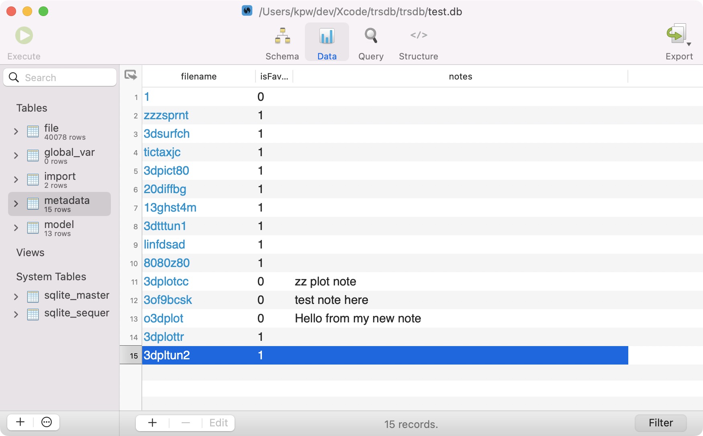Open the sidebar more-options ellipsis icon
Image resolution: width=703 pixels, height=436 pixels.
(x=46, y=422)
